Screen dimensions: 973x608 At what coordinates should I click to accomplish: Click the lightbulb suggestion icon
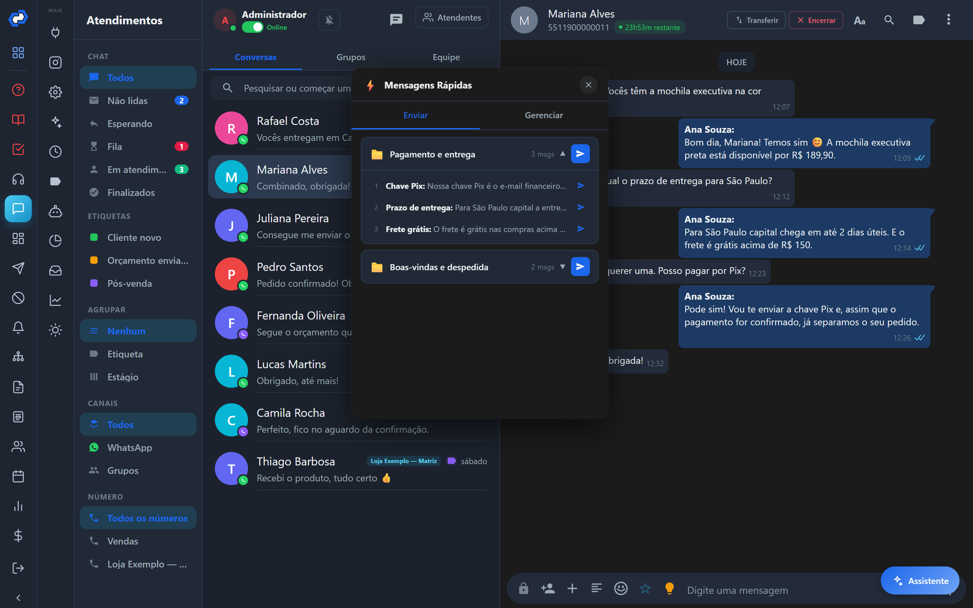pos(669,589)
